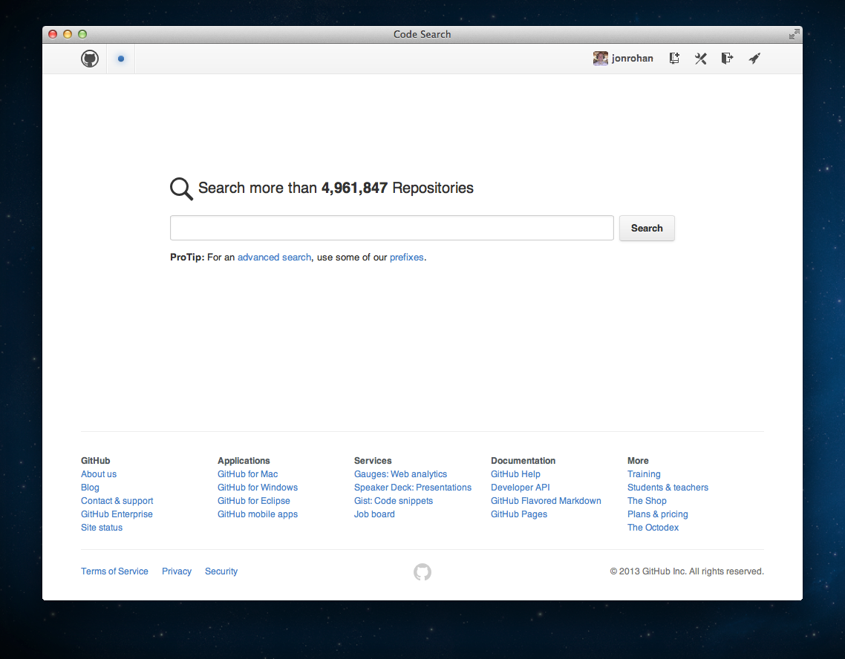The image size is (845, 659).
Task: Open the jonrohan profile username link
Action: (x=632, y=59)
